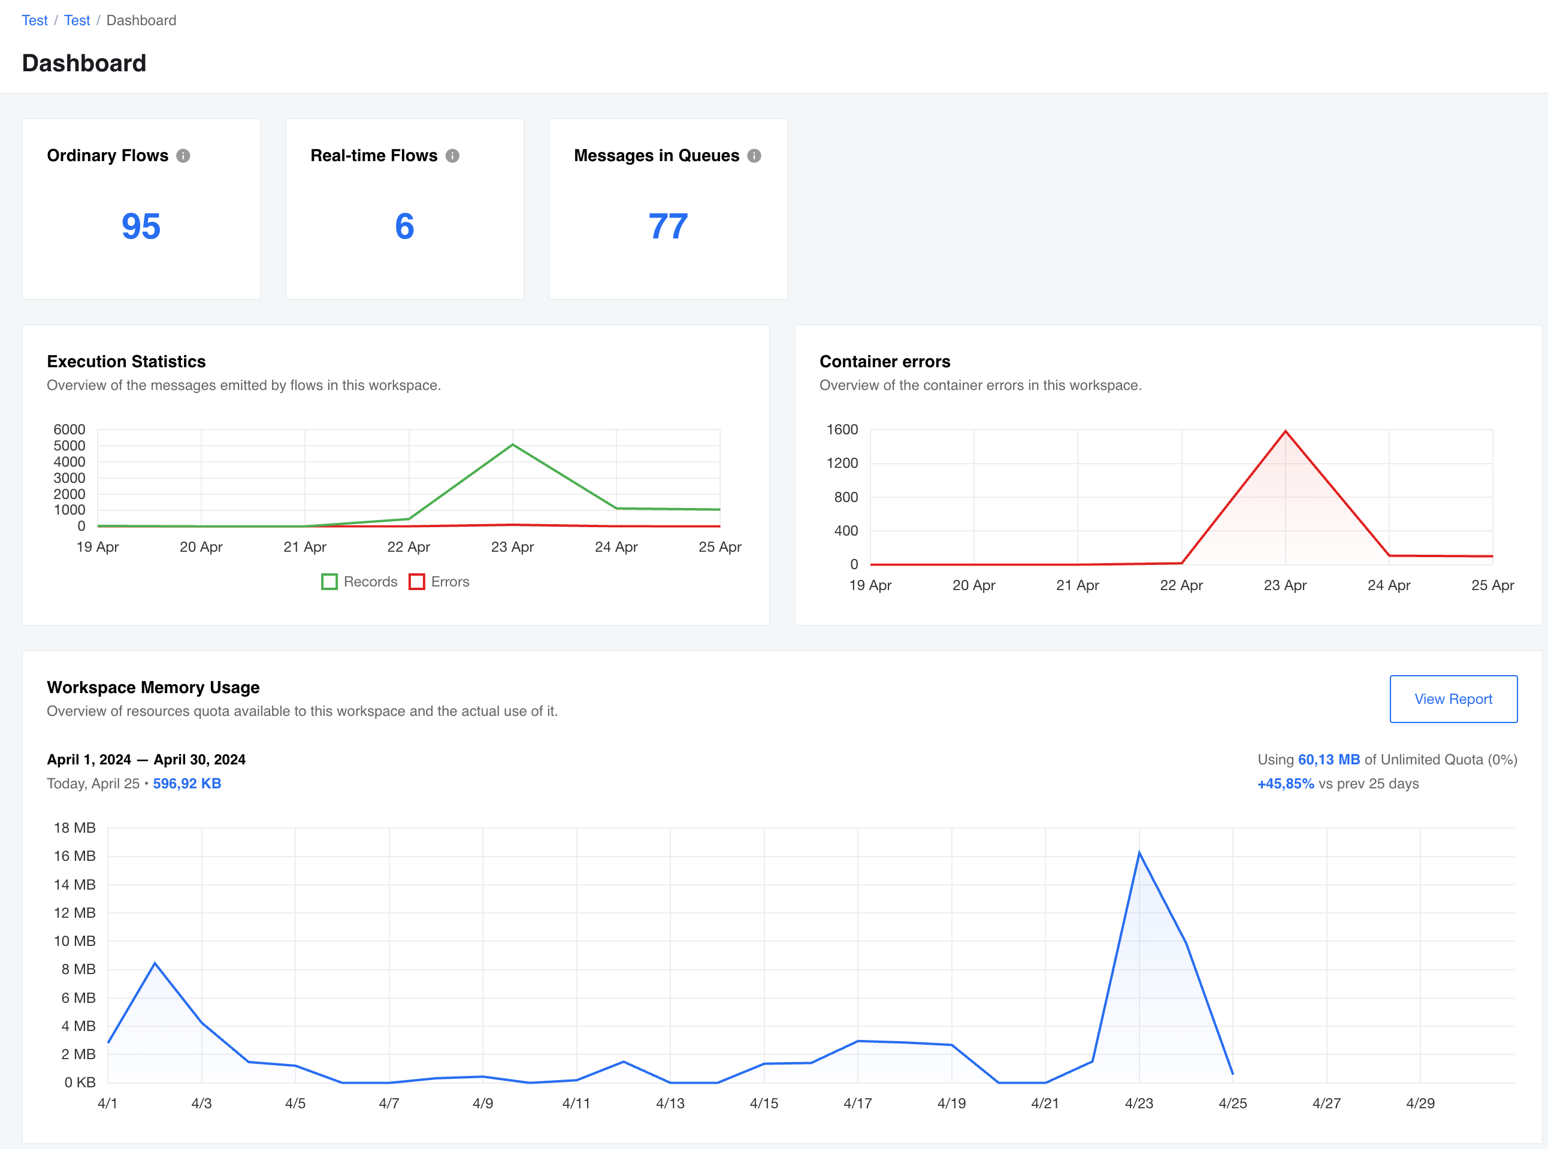This screenshot has height=1149, width=1548.
Task: Click the 60,13 MB usage value
Action: [x=1329, y=760]
